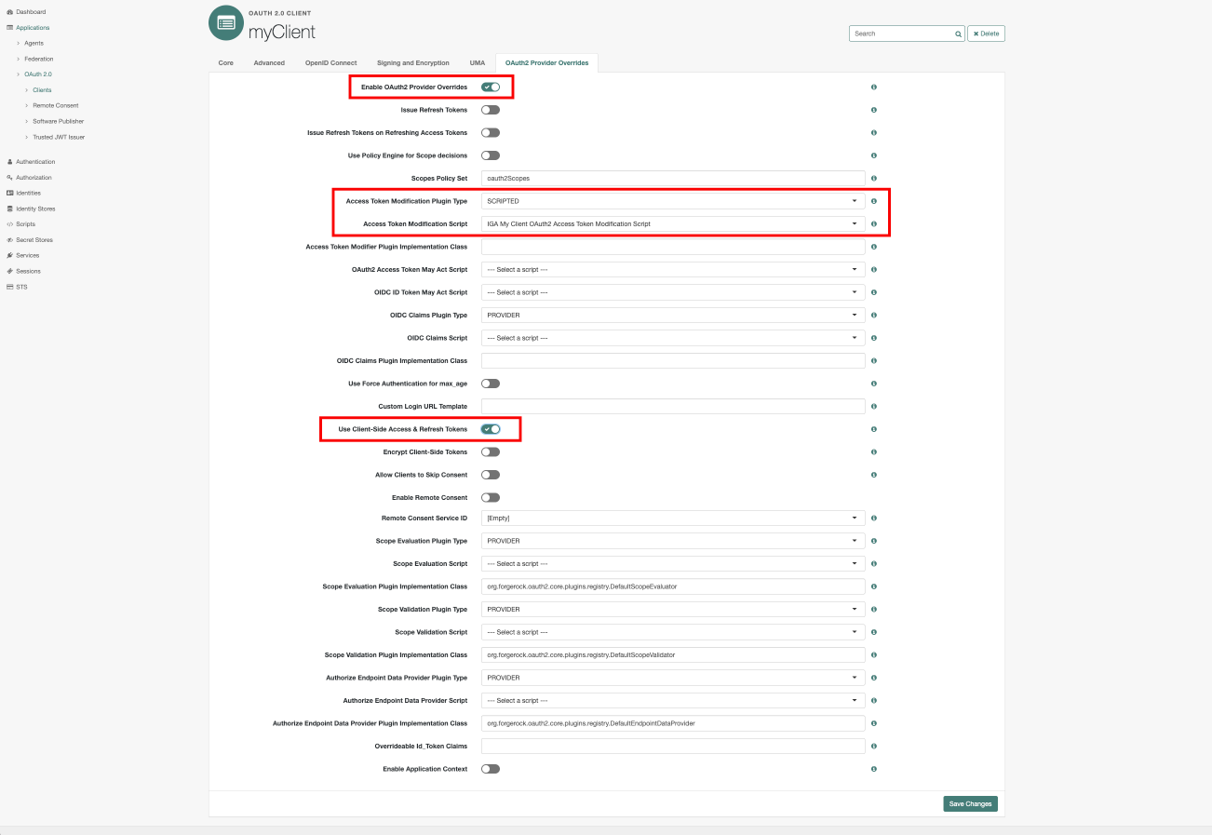The height and width of the screenshot is (835, 1212).
Task: Click the info icon beside Scopes Policy Set
Action: (873, 178)
